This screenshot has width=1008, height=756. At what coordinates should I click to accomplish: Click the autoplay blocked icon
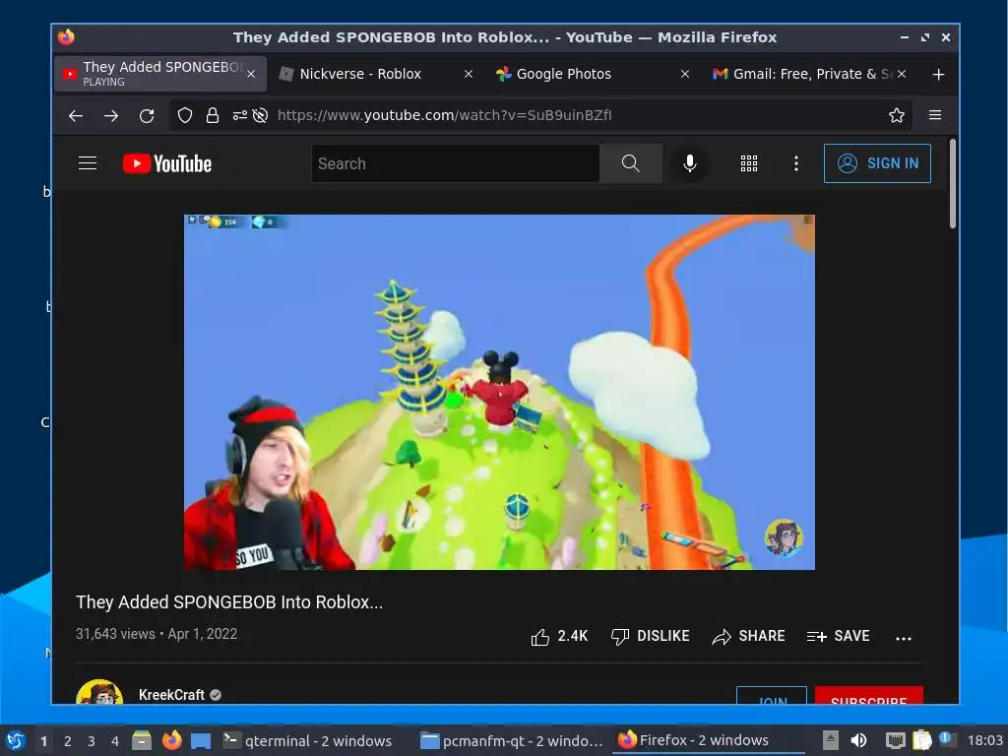(x=260, y=116)
